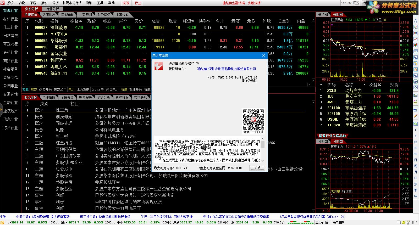Click the stock table scroll-up arrow
This screenshot has width=419, height=225.
pos(313,20)
